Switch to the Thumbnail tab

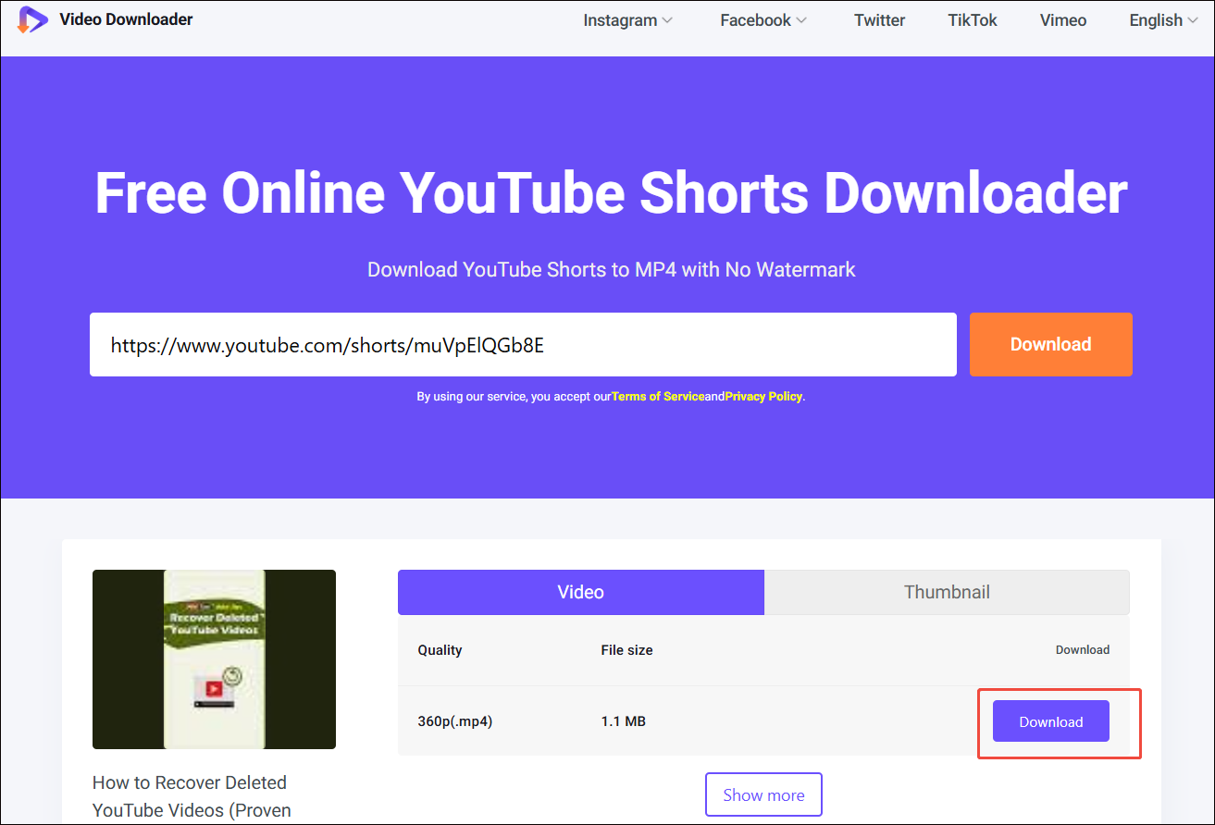947,592
